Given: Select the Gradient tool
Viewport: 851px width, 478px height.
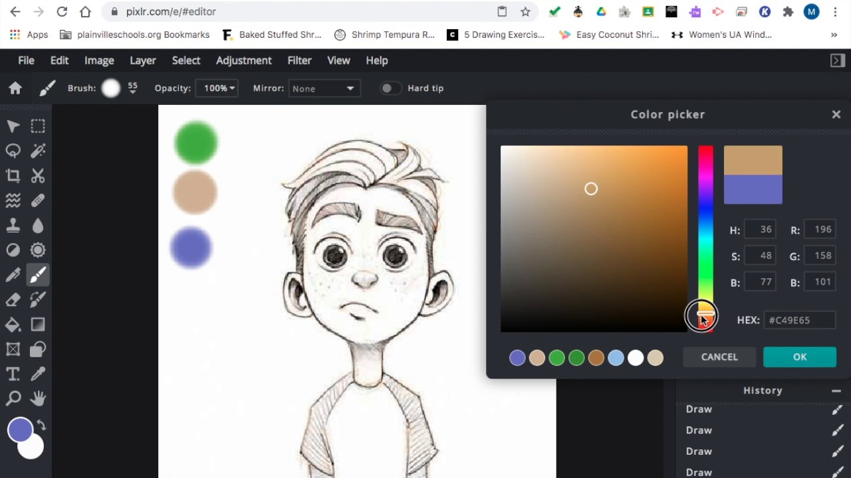Looking at the screenshot, I should coord(38,325).
